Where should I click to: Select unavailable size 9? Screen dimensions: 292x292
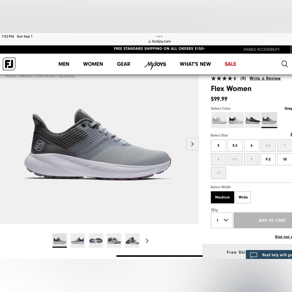click(x=252, y=159)
